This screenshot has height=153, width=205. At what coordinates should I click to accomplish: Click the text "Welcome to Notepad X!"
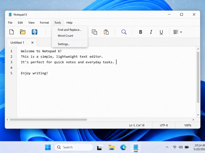pos(41,51)
